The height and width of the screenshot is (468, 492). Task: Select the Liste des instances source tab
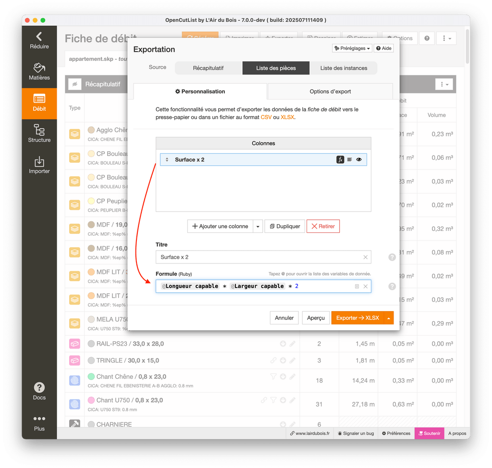[x=344, y=68]
